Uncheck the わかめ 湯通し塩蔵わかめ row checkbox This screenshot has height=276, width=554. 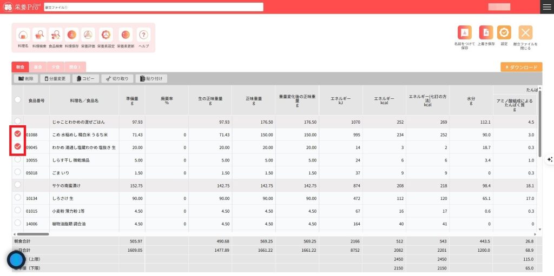(18, 147)
